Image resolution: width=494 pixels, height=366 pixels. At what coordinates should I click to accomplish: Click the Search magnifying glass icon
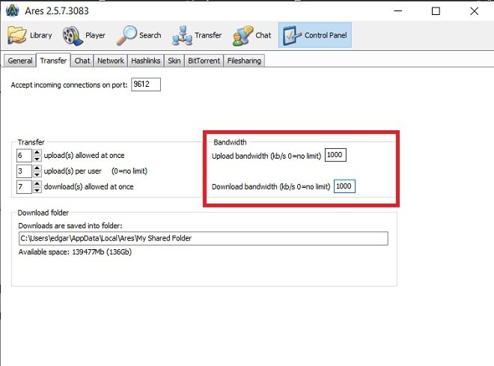pos(126,35)
